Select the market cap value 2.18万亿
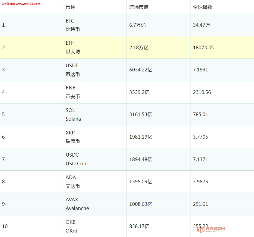This screenshot has width=254, height=237. tap(139, 47)
